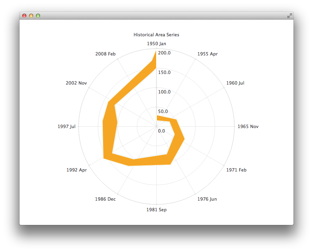This screenshot has height=252, width=313.
Task: Click the fullscreen resize arrows icon
Action: [x=289, y=16]
